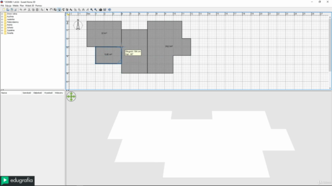Click the Add furniture toolbar icon
332x186 pixels.
point(42,10)
